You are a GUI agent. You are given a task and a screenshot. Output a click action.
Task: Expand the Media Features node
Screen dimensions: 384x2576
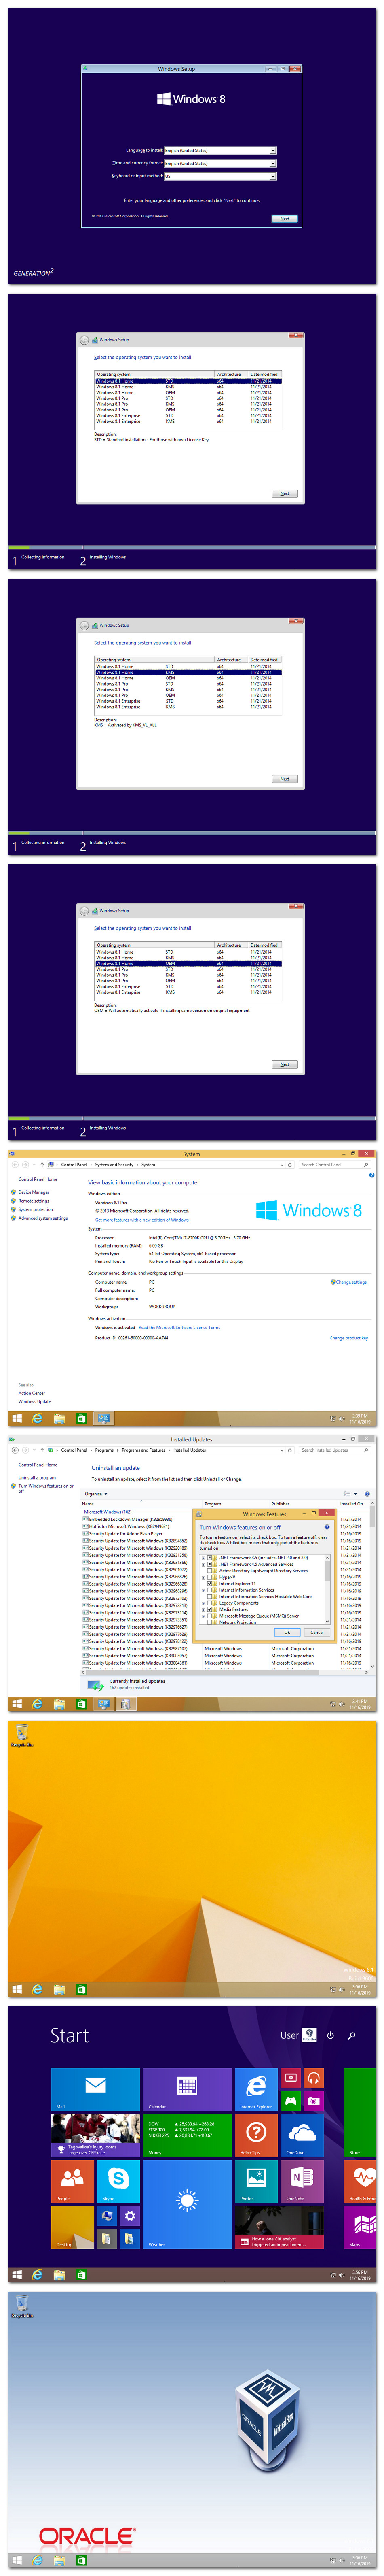[203, 1609]
